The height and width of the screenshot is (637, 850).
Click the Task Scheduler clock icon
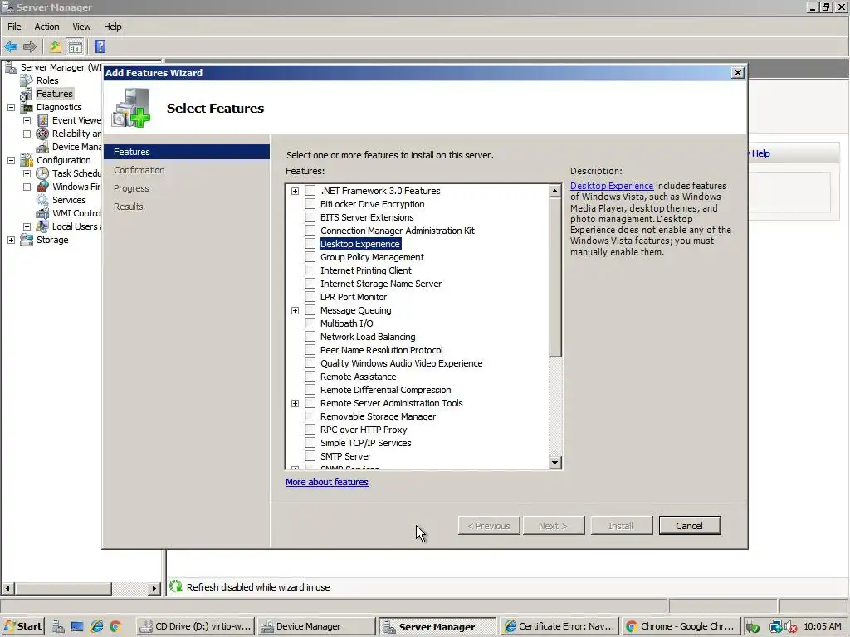(x=42, y=173)
